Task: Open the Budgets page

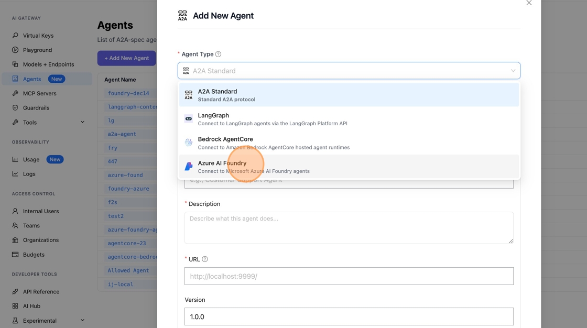Action: click(x=34, y=255)
